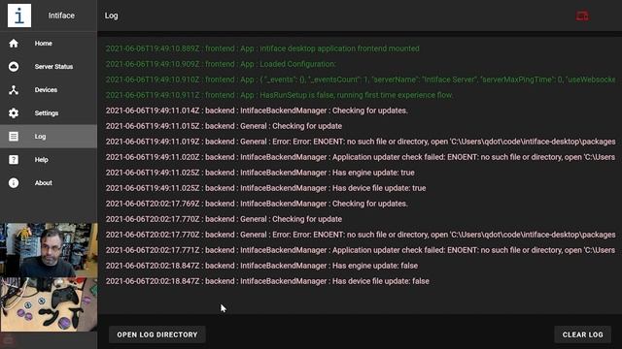Select log line 'intiface desktop application frontend mounted'
This screenshot has width=622, height=349.
[262, 48]
